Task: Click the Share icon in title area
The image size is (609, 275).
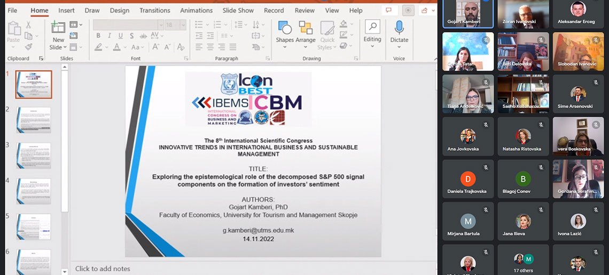Action: [425, 11]
